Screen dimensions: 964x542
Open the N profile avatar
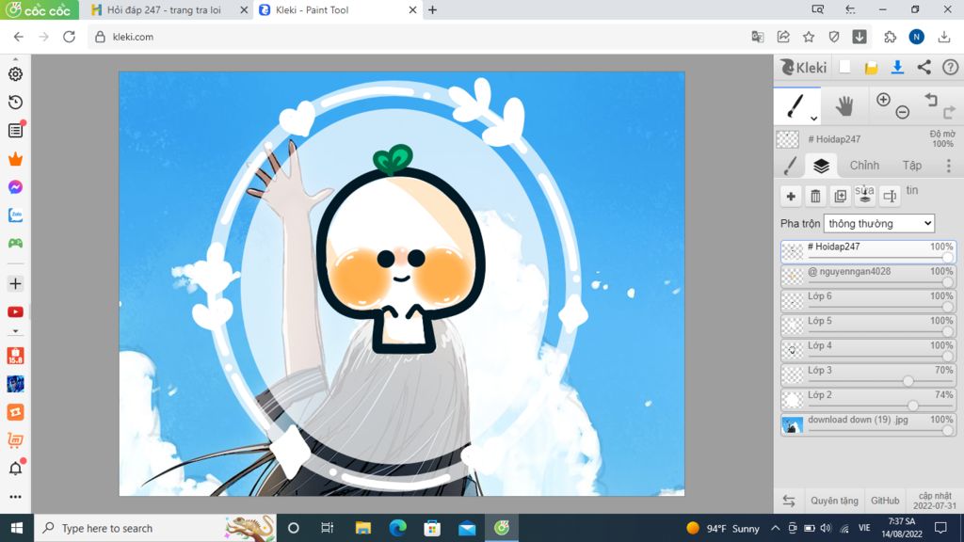(916, 37)
